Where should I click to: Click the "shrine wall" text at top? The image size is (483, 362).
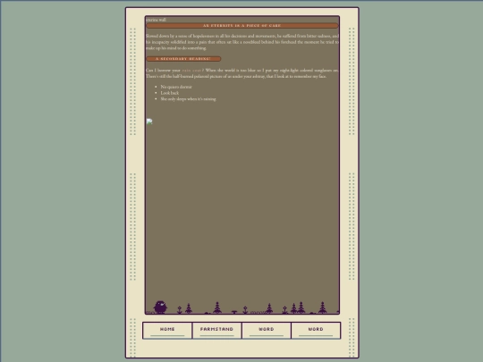point(156,20)
